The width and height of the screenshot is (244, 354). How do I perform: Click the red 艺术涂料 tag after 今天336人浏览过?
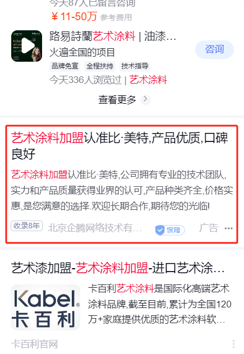[x=148, y=80]
